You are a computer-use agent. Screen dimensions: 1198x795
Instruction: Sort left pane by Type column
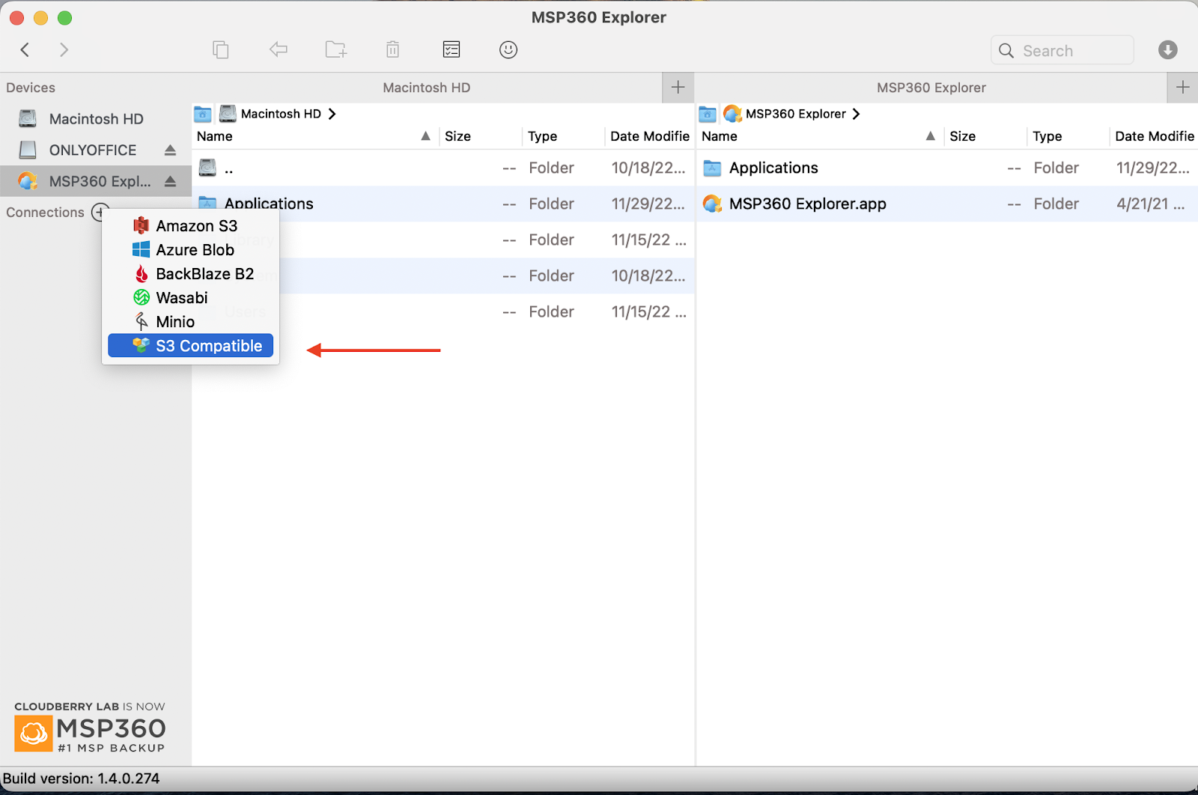564,136
